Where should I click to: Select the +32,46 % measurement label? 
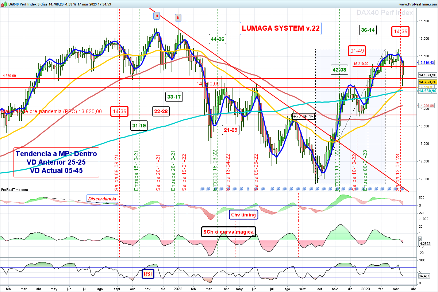[303, 117]
